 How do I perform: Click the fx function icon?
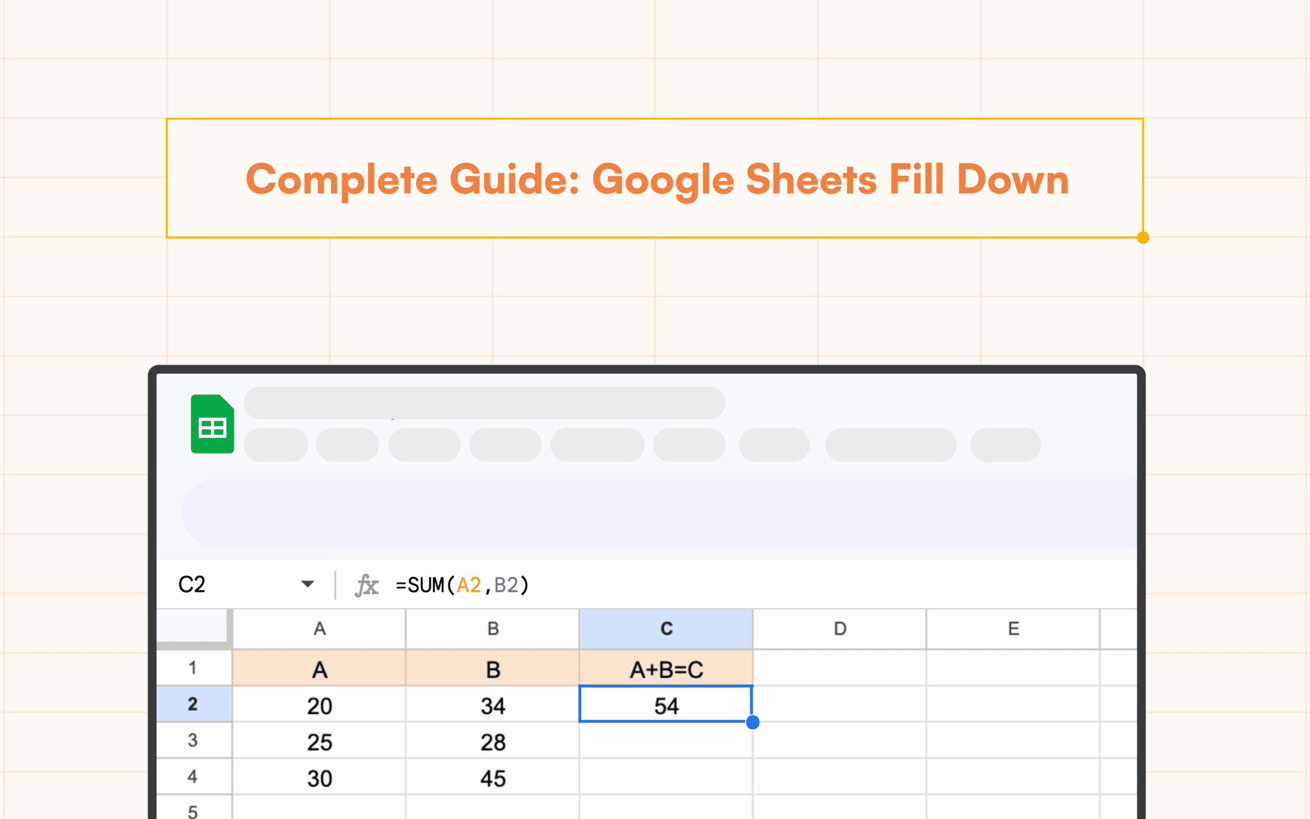tap(366, 585)
